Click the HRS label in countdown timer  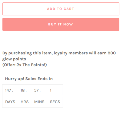[25, 102]
